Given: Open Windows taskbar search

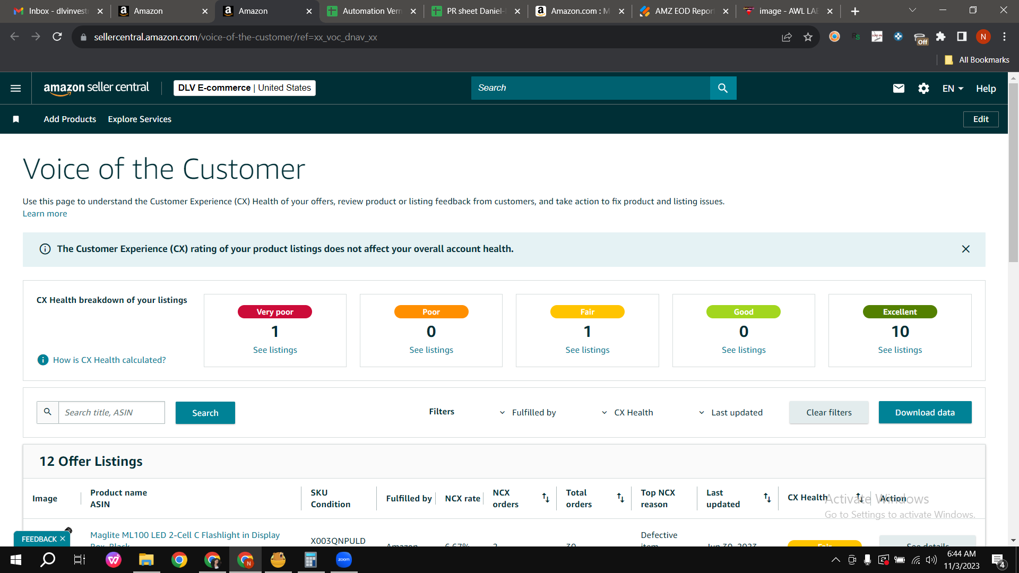Looking at the screenshot, I should [48, 560].
